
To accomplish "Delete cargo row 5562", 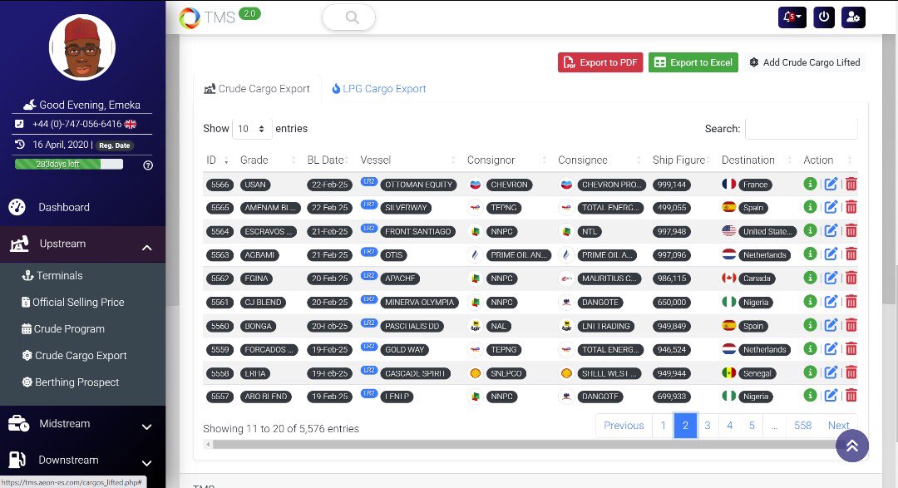I will (x=851, y=278).
